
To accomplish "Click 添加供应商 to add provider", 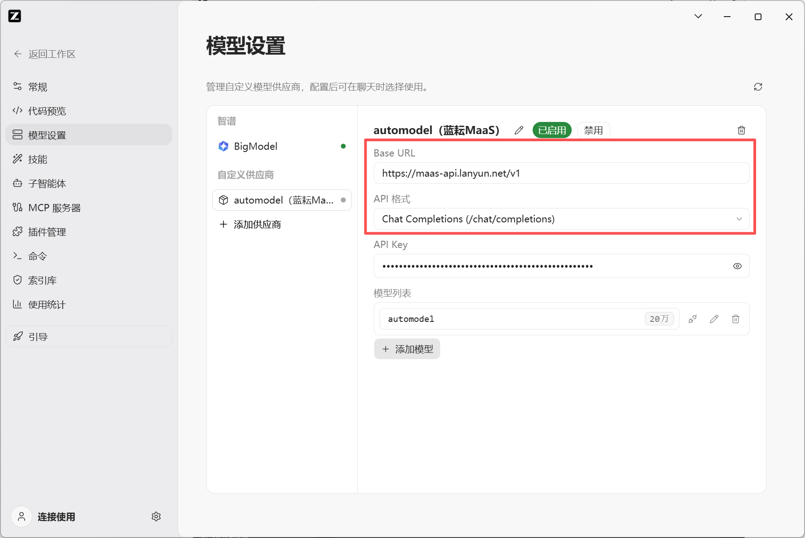I will point(250,224).
